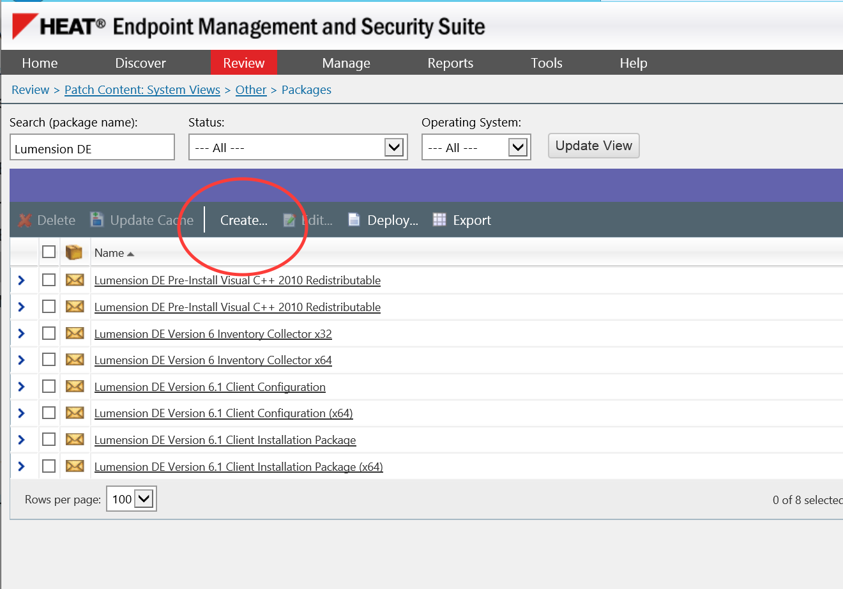Click the package box column header icon
The image size is (843, 589).
point(74,252)
